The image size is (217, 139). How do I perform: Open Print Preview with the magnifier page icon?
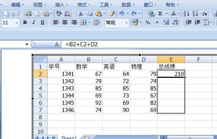tap(37, 14)
